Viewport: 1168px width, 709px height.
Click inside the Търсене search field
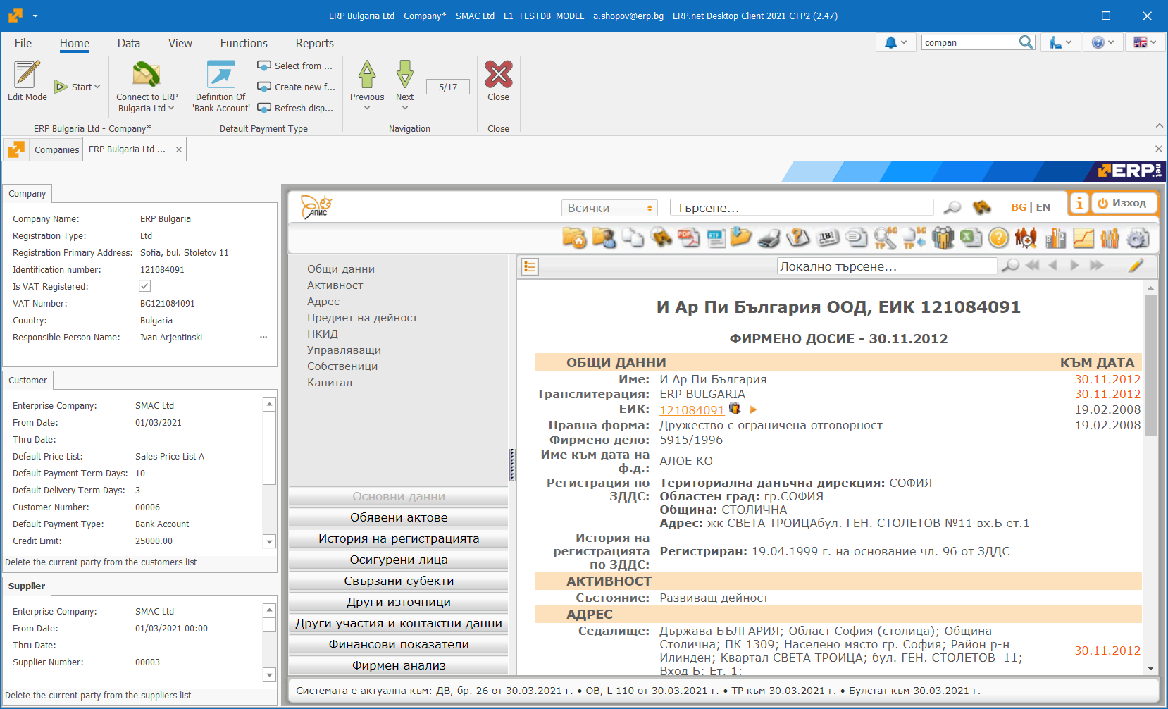pos(801,207)
